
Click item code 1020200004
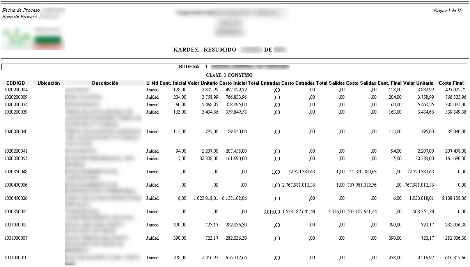16,90
